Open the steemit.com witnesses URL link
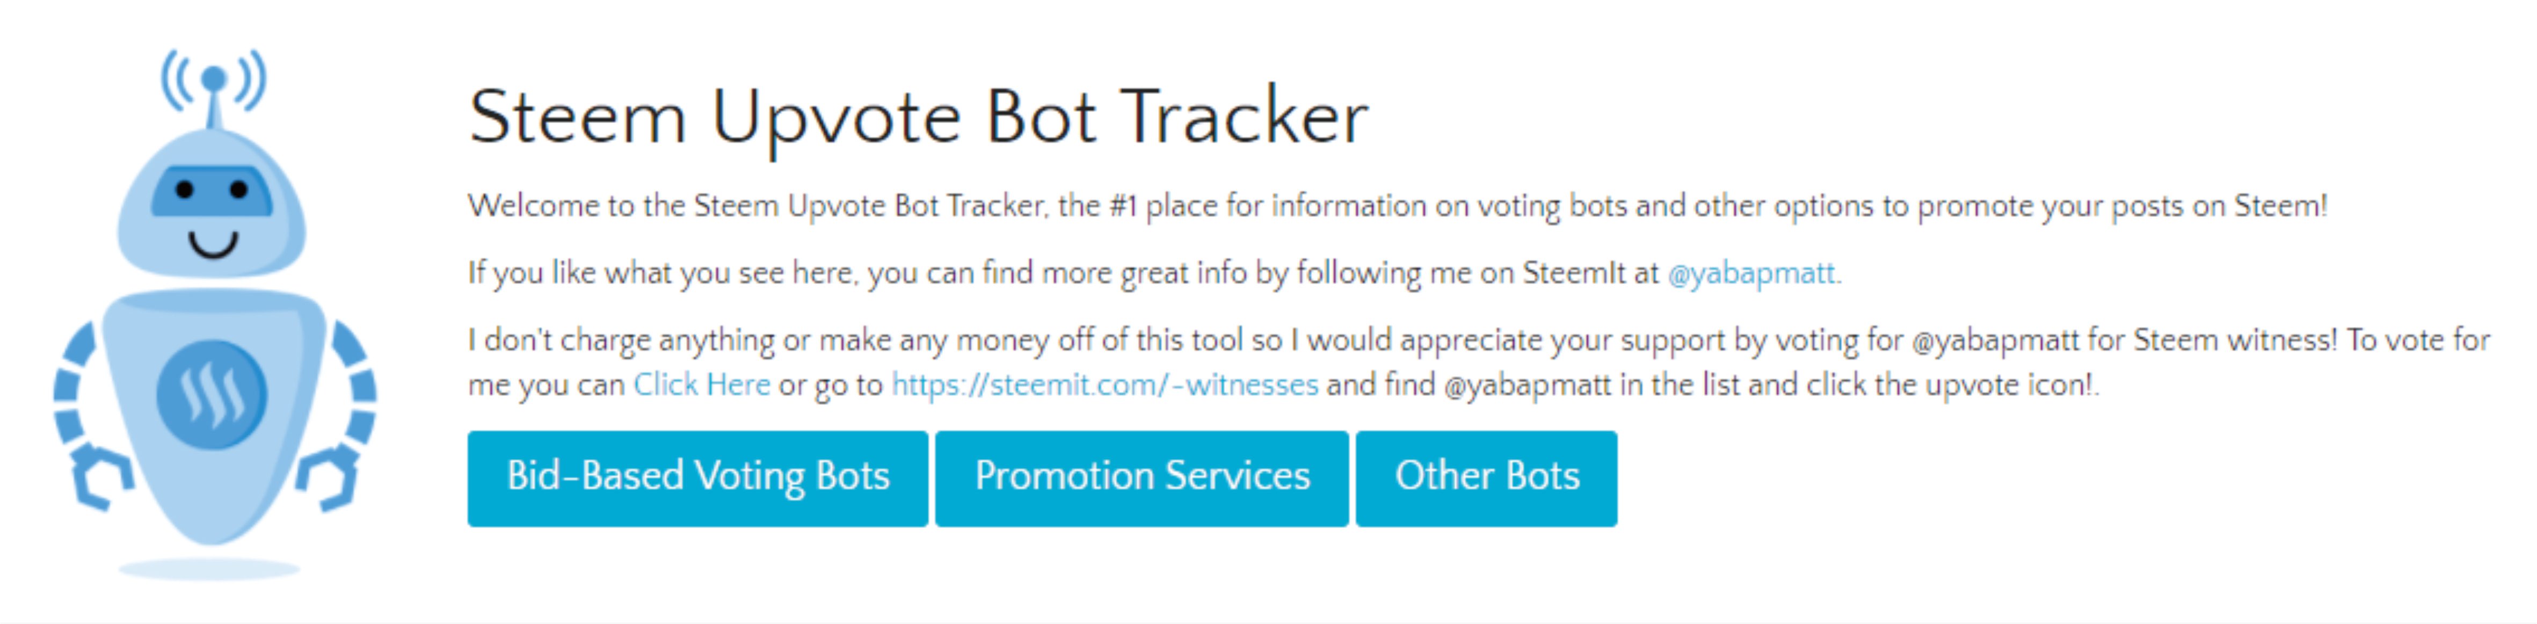 (x=1104, y=385)
